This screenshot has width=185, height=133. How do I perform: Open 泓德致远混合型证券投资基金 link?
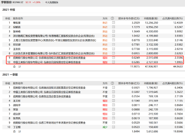pyautogui.click(x=42, y=96)
